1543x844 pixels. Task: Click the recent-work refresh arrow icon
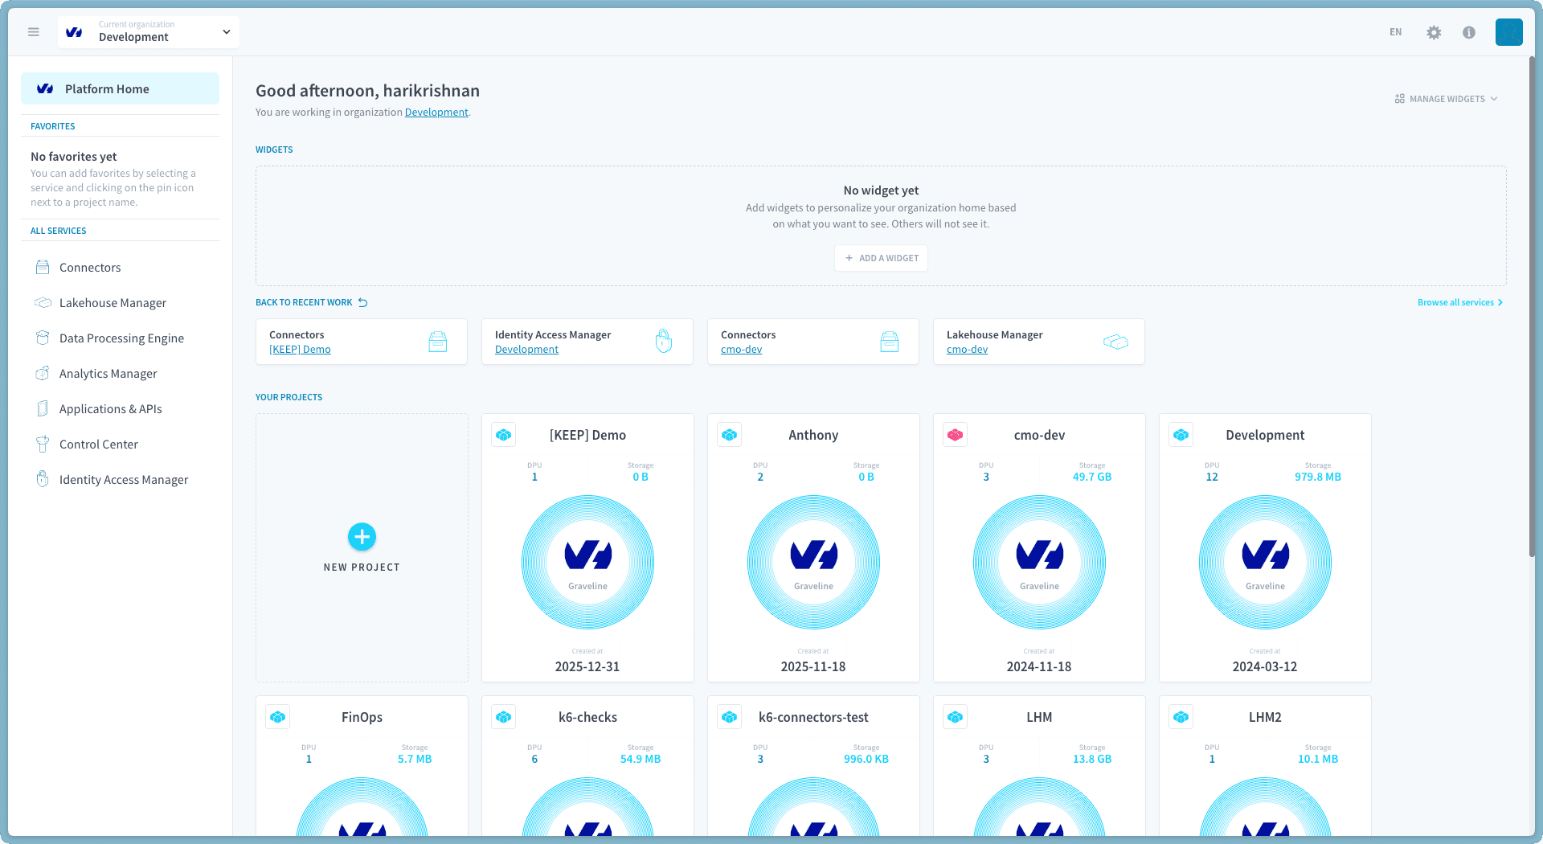pos(363,303)
